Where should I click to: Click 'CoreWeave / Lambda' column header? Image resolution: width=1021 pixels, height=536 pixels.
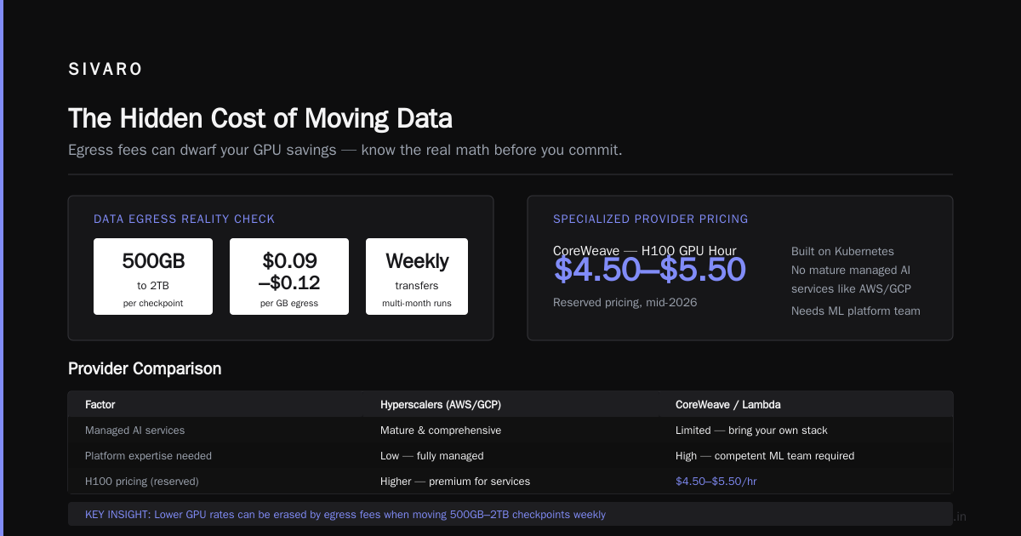coord(727,405)
